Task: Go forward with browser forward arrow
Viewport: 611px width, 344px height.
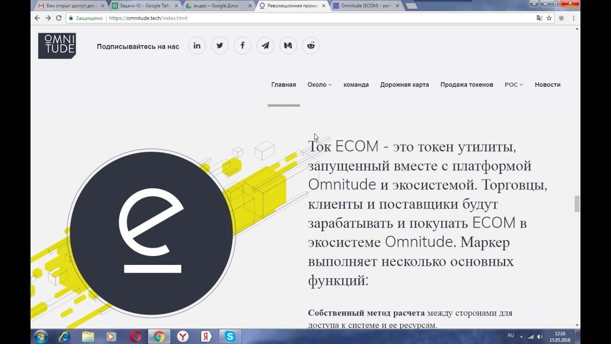Action: [48, 18]
